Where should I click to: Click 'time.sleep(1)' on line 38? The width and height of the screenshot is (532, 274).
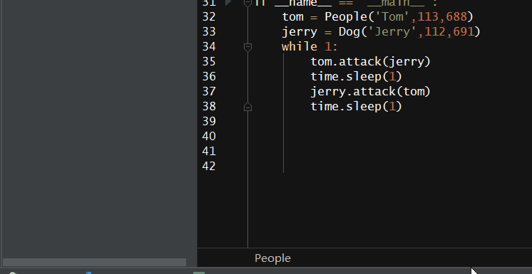(357, 106)
